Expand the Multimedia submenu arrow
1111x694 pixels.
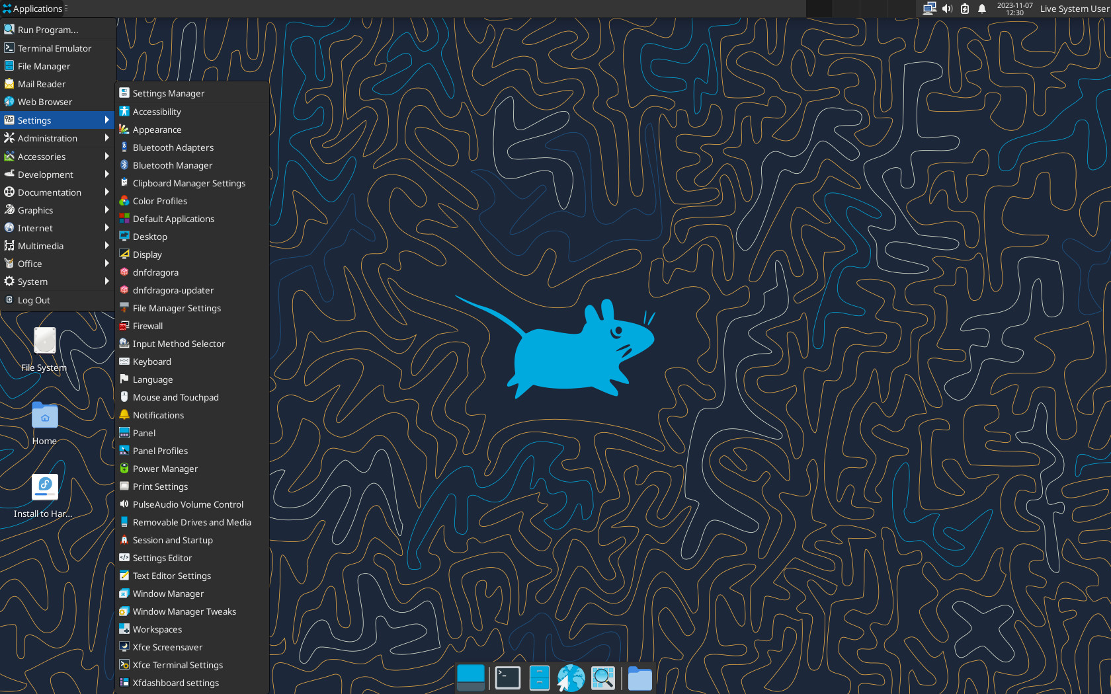[x=106, y=246]
